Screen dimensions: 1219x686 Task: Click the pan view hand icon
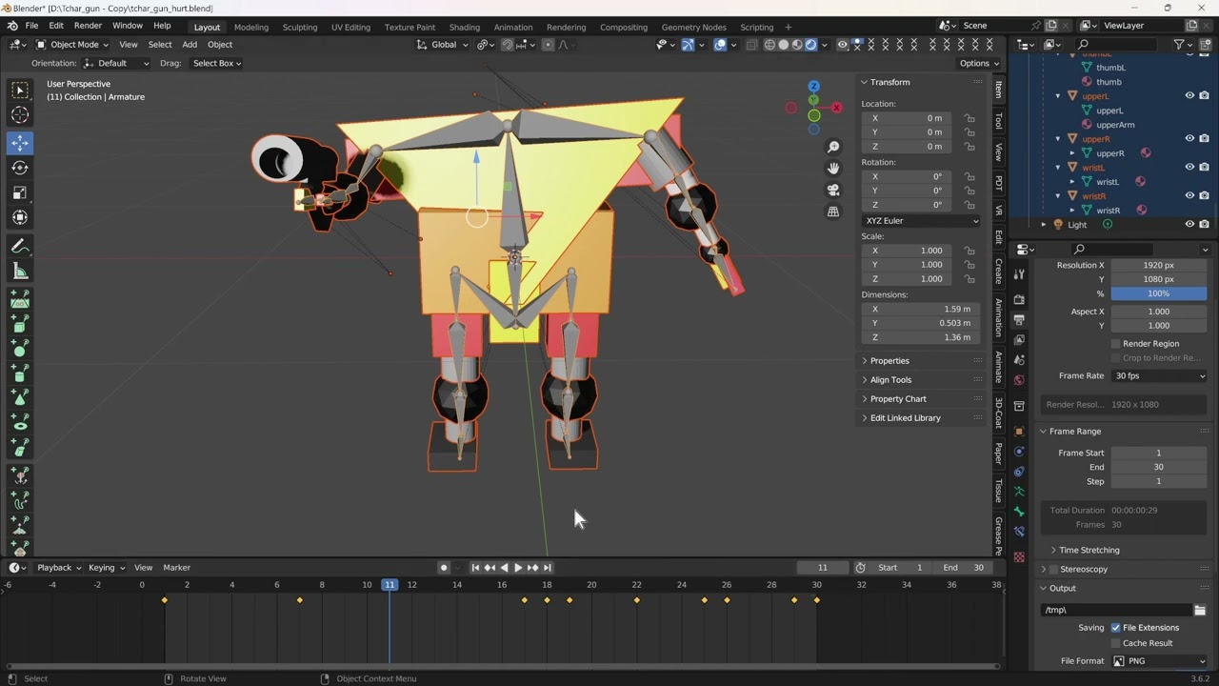833,168
